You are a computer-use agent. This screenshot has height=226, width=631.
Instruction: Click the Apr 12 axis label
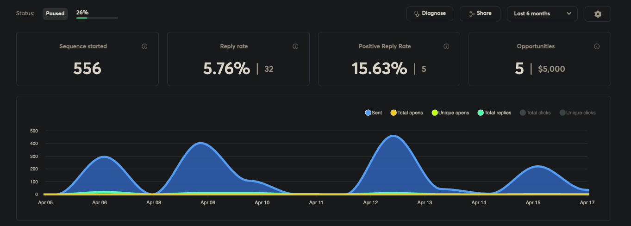[x=371, y=202]
